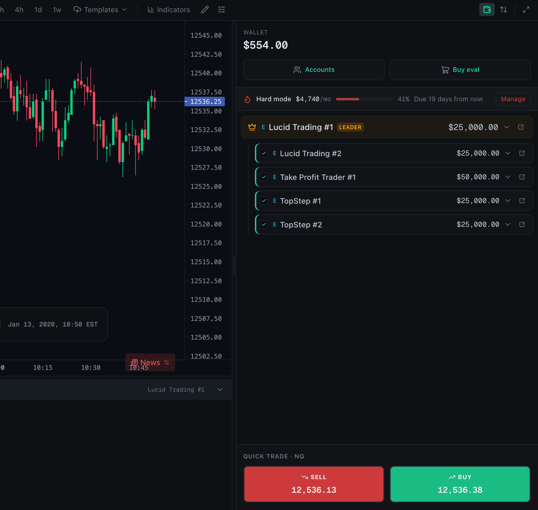
Task: Open TopStep #1 external link icon
Action: (522, 201)
